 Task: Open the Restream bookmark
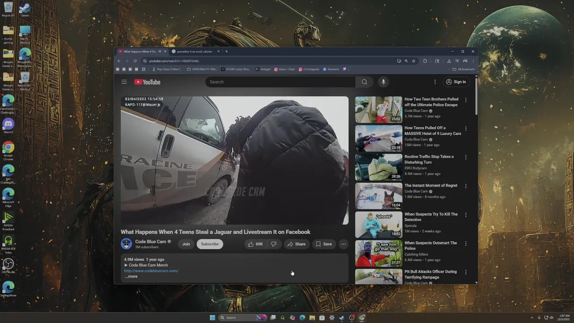tap(331, 69)
